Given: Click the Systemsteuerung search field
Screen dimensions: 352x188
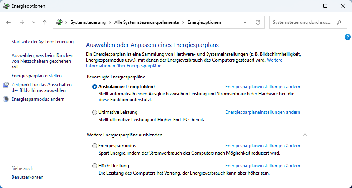Looking at the screenshot, I should point(301,22).
